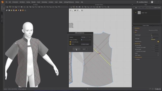Open the 2D Pattern Window header dropdown
Screen dimensions: 162x91
tap(106, 5)
